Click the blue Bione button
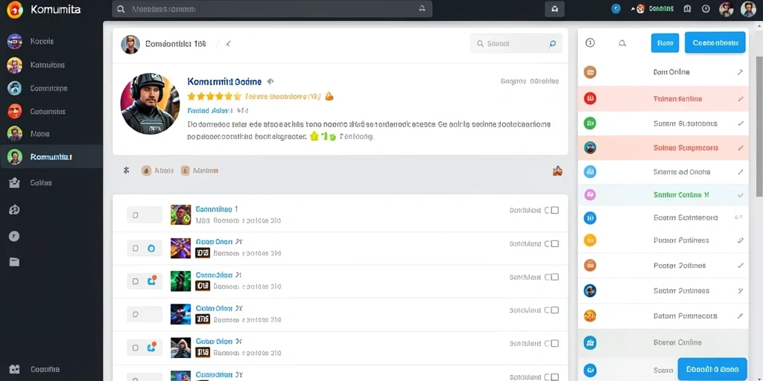Image resolution: width=763 pixels, height=381 pixels. [x=665, y=43]
